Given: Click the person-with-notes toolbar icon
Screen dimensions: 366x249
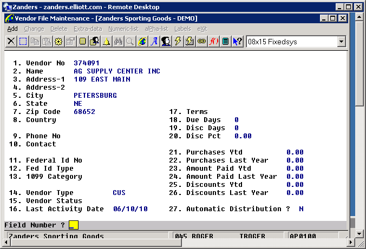Looking at the screenshot, I should 94,42.
